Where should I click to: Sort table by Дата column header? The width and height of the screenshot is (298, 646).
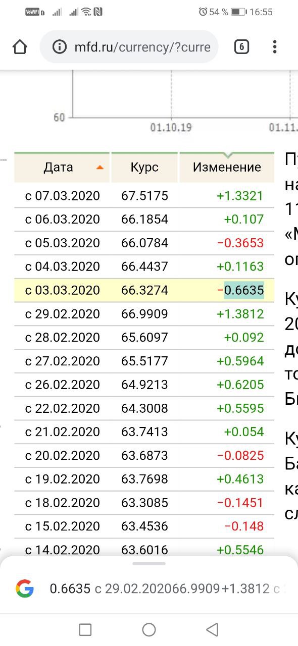tap(62, 167)
